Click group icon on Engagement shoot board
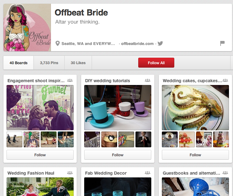This screenshot has height=196, width=233. coord(70,80)
